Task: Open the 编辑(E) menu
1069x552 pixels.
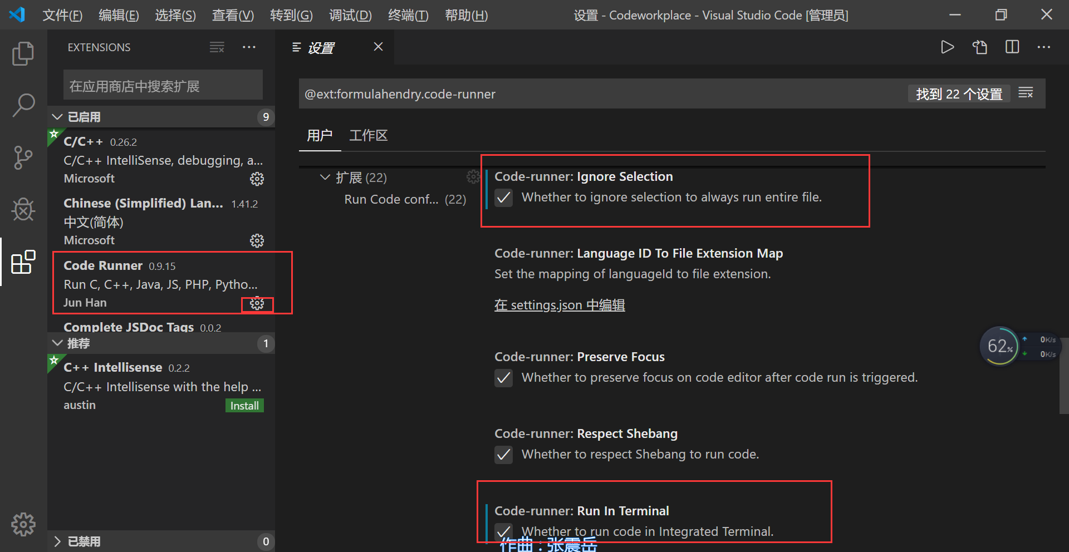Action: pyautogui.click(x=119, y=15)
